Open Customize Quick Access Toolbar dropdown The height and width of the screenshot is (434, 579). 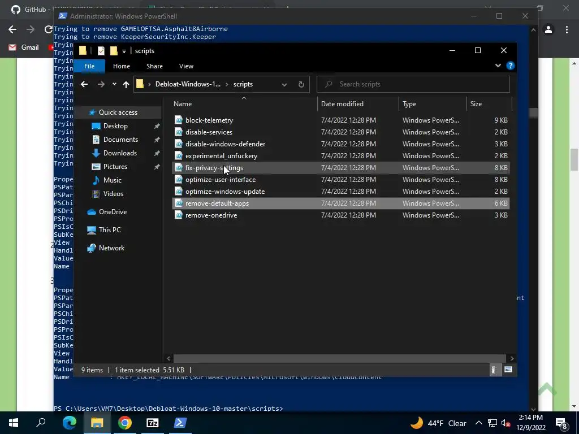[124, 51]
